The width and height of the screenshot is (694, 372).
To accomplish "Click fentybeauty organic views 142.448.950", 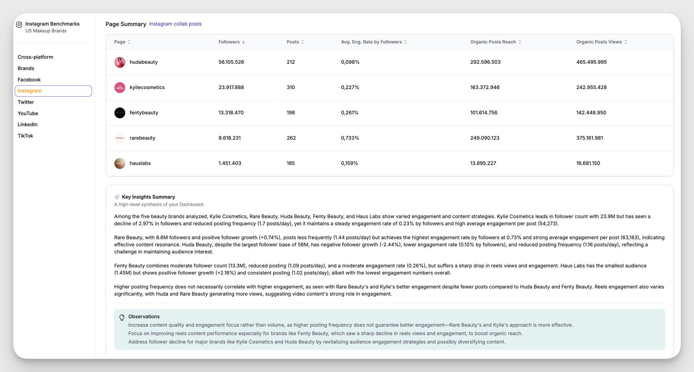I will coord(591,113).
